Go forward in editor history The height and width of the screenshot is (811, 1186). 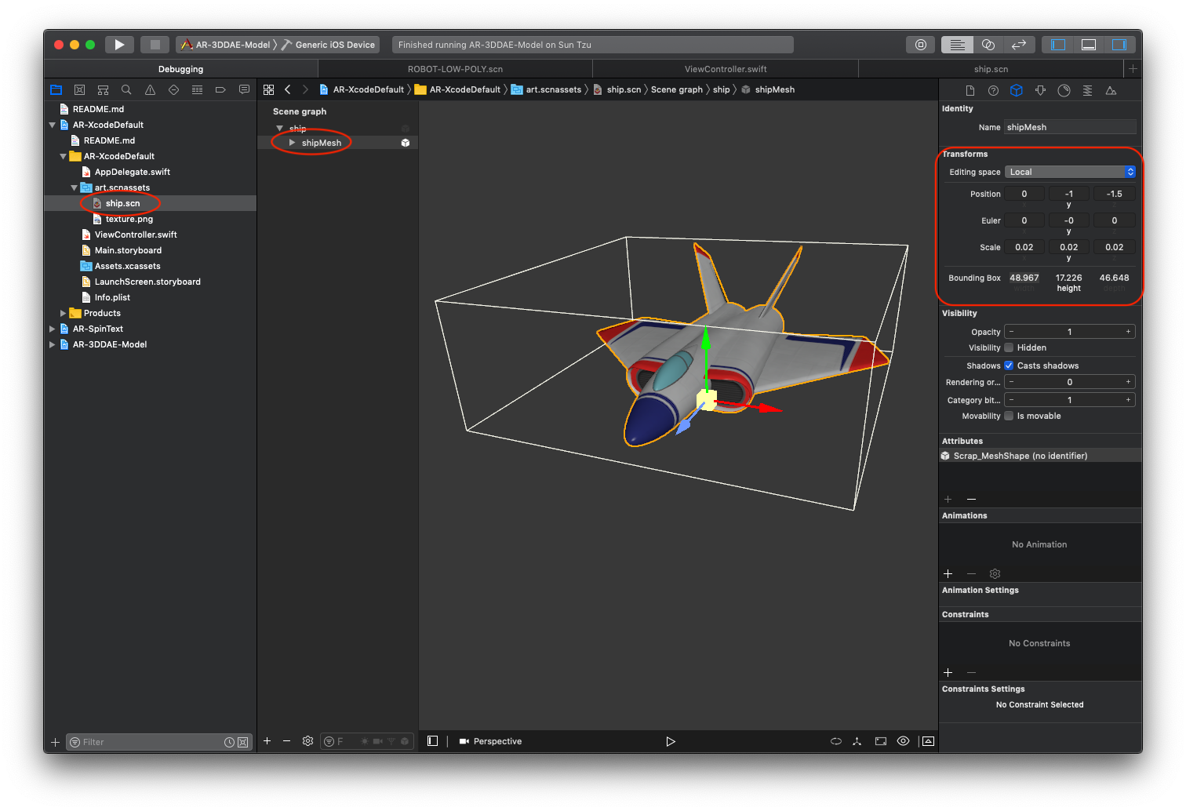click(305, 89)
